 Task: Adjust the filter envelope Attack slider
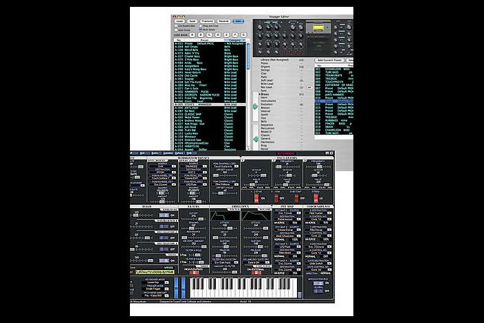[x=225, y=228]
